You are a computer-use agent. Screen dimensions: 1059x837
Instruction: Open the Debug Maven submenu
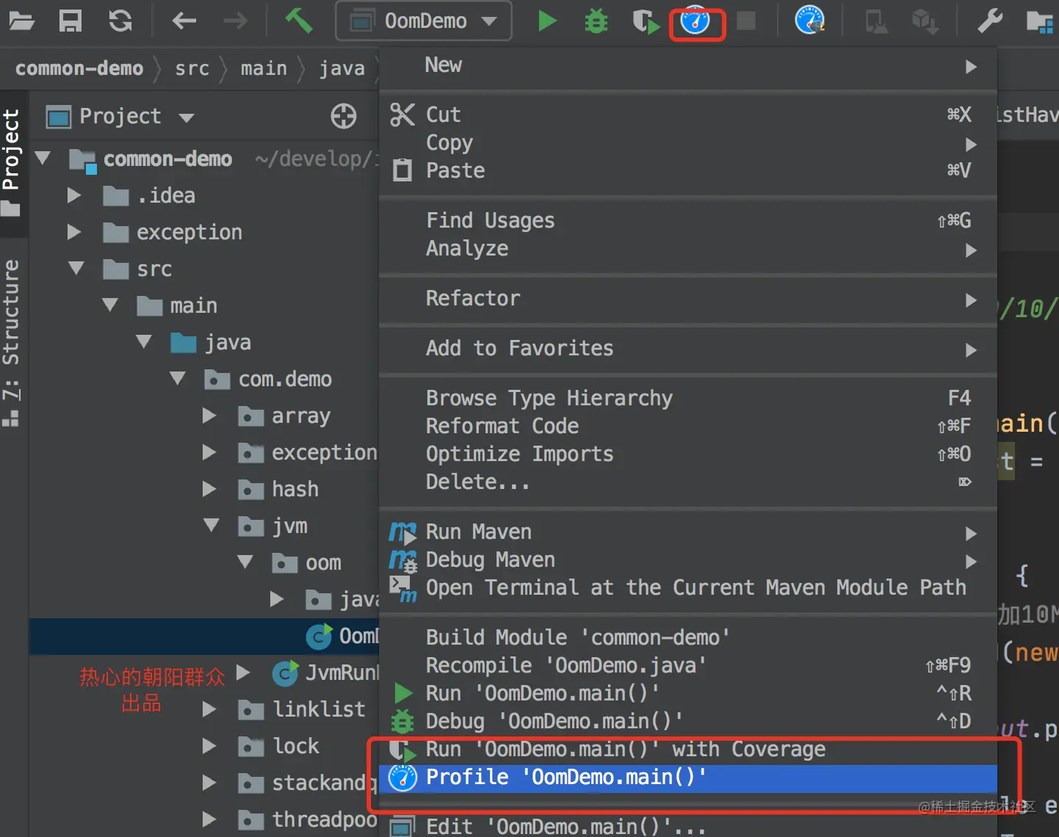click(688, 559)
